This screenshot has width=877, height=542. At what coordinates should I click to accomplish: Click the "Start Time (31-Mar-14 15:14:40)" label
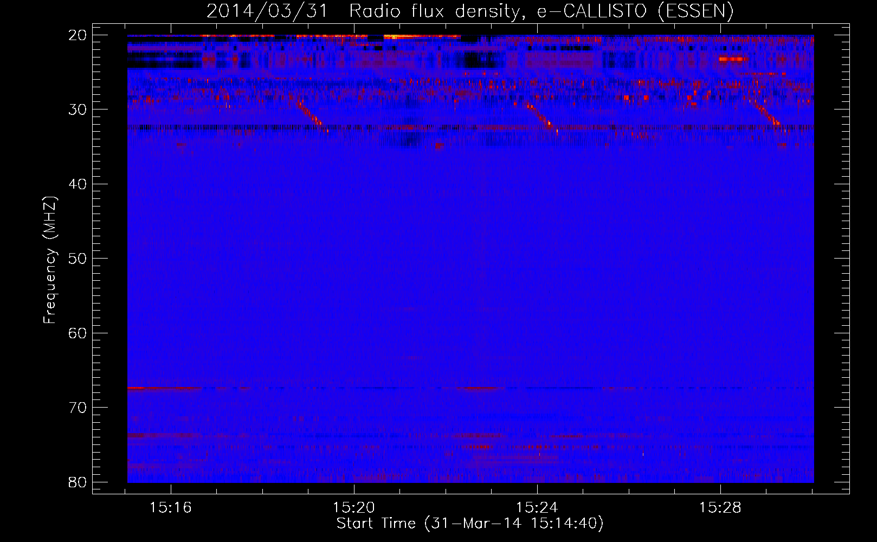[x=469, y=524]
